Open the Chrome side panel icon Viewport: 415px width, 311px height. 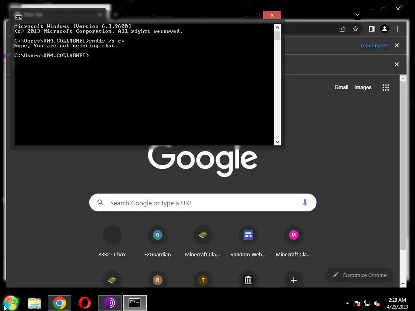372,29
